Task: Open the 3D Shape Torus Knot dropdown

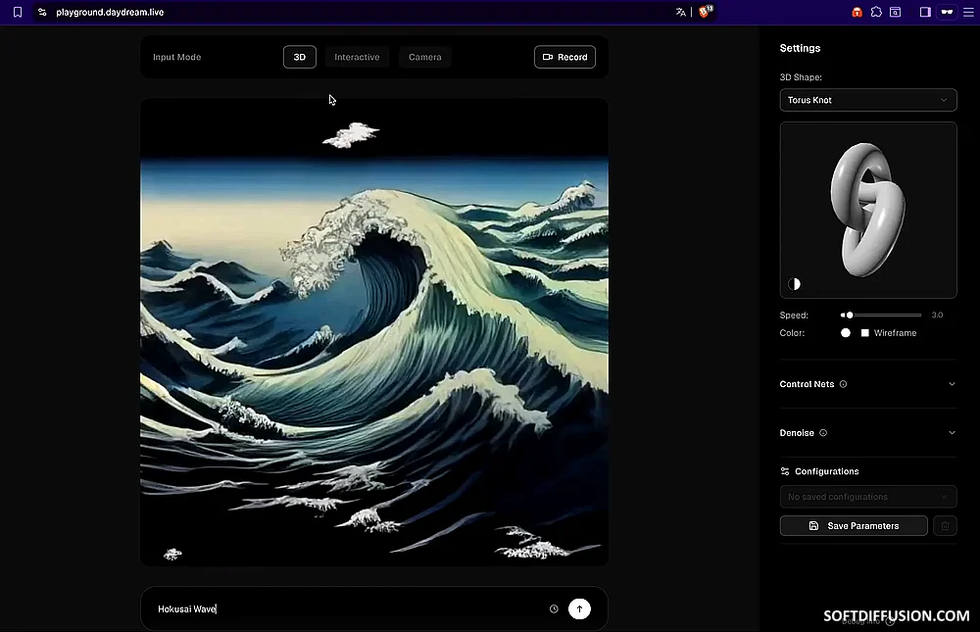Action: [868, 100]
